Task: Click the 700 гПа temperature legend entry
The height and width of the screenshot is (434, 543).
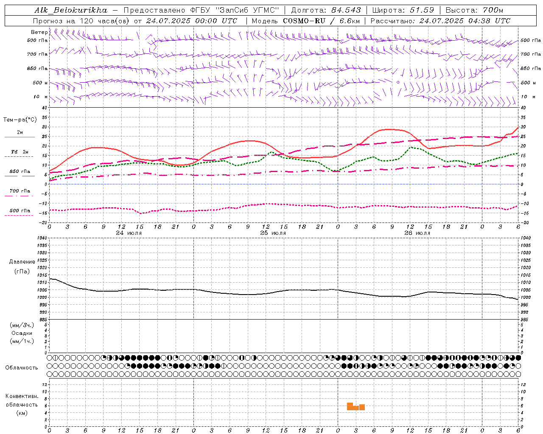Action: coord(20,191)
